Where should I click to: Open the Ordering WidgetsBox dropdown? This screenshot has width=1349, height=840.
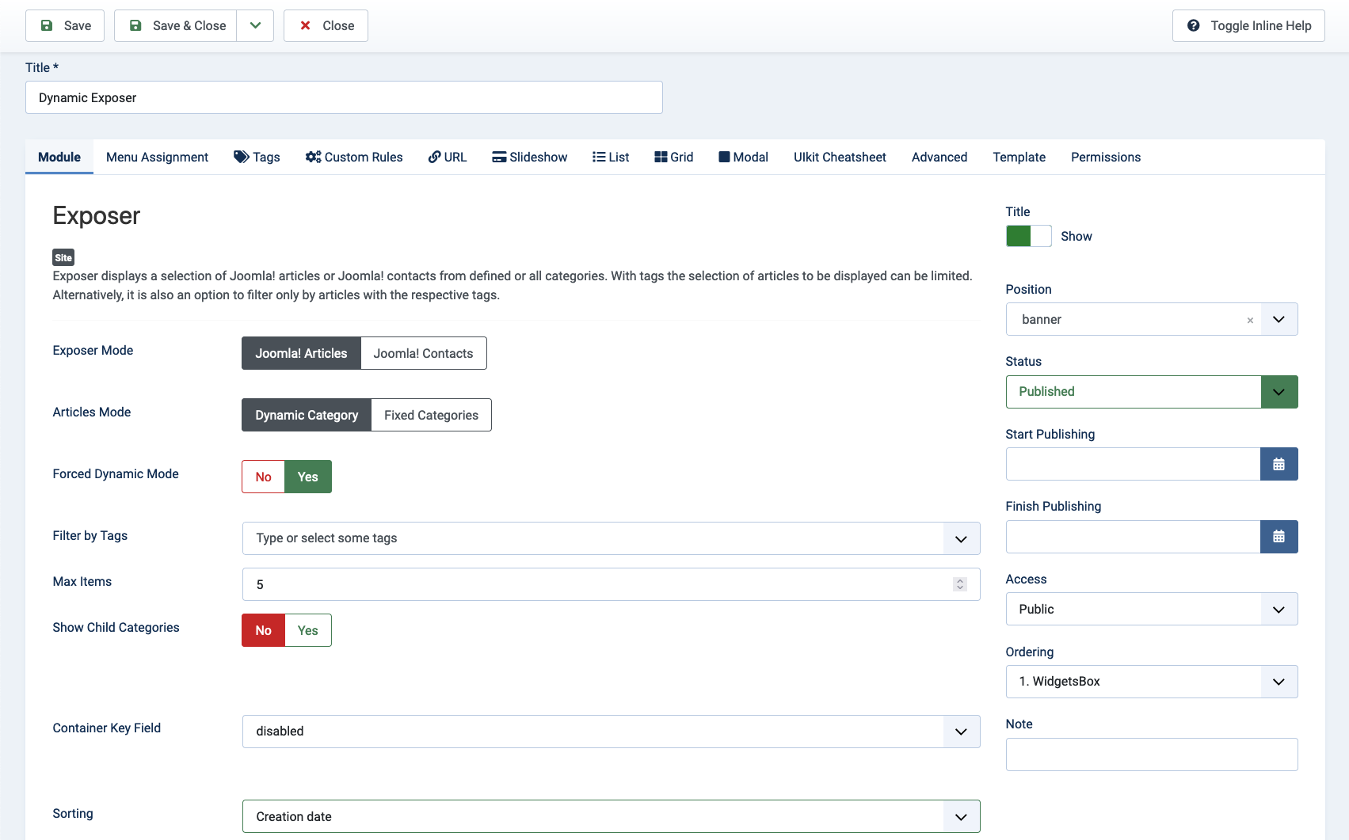(x=1152, y=682)
